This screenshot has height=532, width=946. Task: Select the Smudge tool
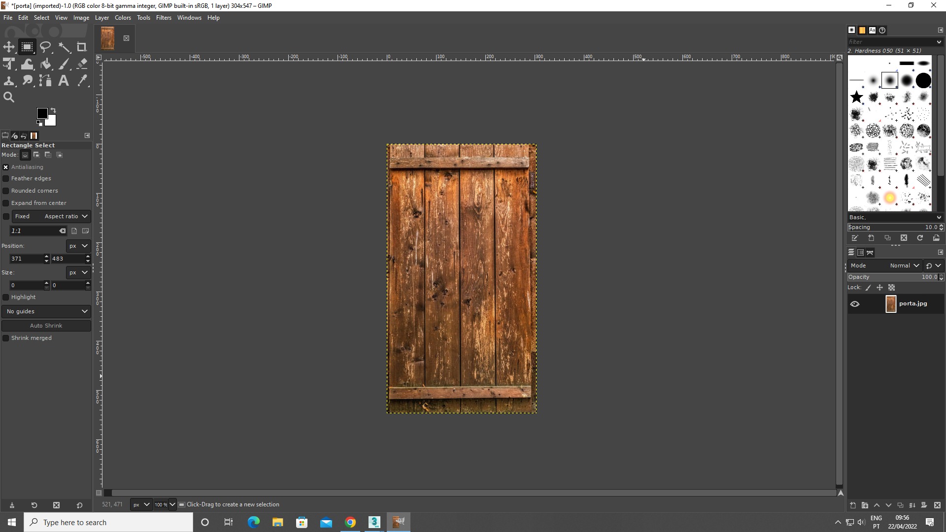(27, 81)
